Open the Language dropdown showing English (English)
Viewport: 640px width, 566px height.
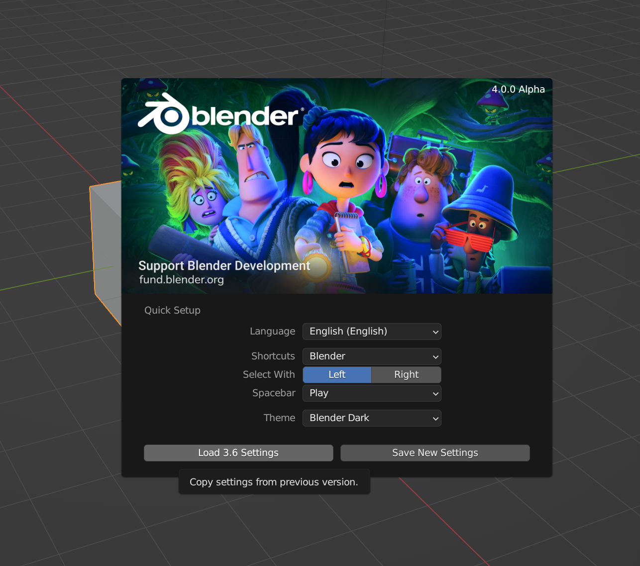pyautogui.click(x=372, y=332)
